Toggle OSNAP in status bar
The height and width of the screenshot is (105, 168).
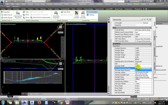pos(43,99)
